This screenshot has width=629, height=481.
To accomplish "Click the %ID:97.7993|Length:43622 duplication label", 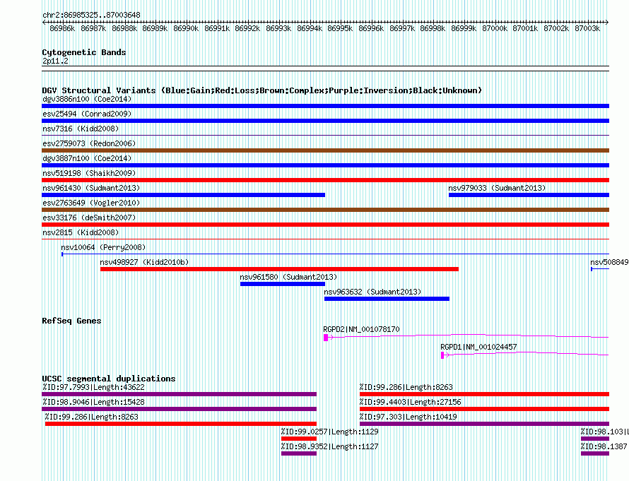I will coord(93,387).
